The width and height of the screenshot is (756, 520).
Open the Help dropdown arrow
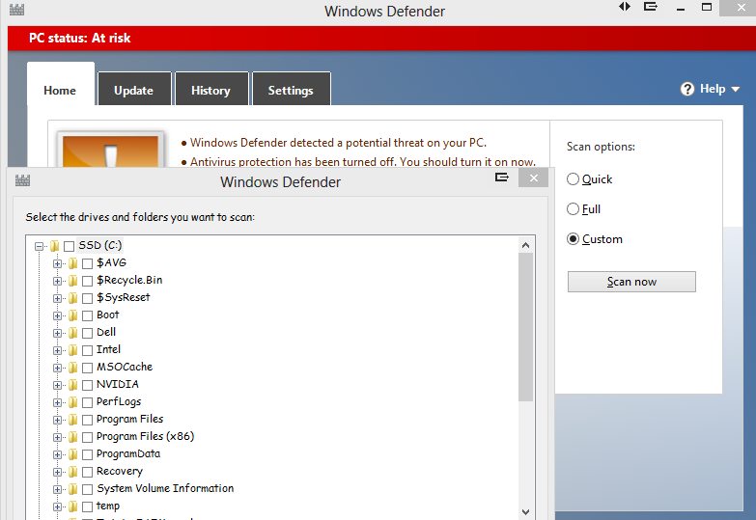click(x=736, y=89)
